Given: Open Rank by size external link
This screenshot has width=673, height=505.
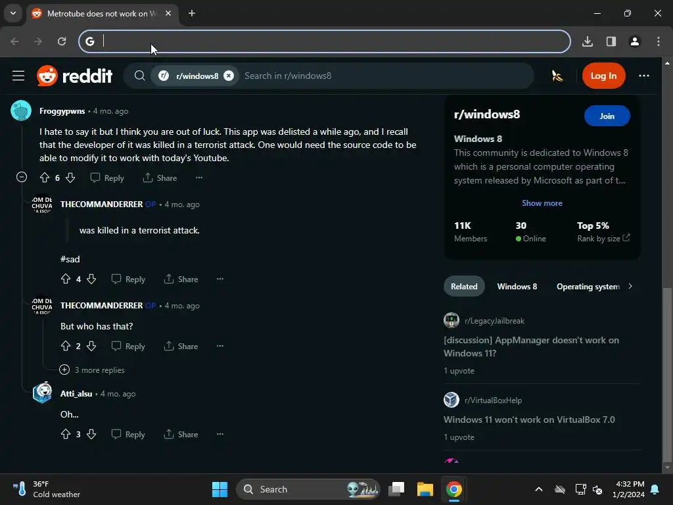Looking at the screenshot, I should point(603,238).
